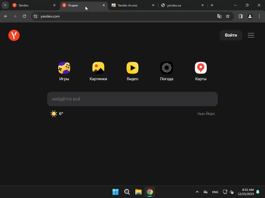265x198 pixels.
Task: Open the hamburger menu beside Войти
Action: 251,35
